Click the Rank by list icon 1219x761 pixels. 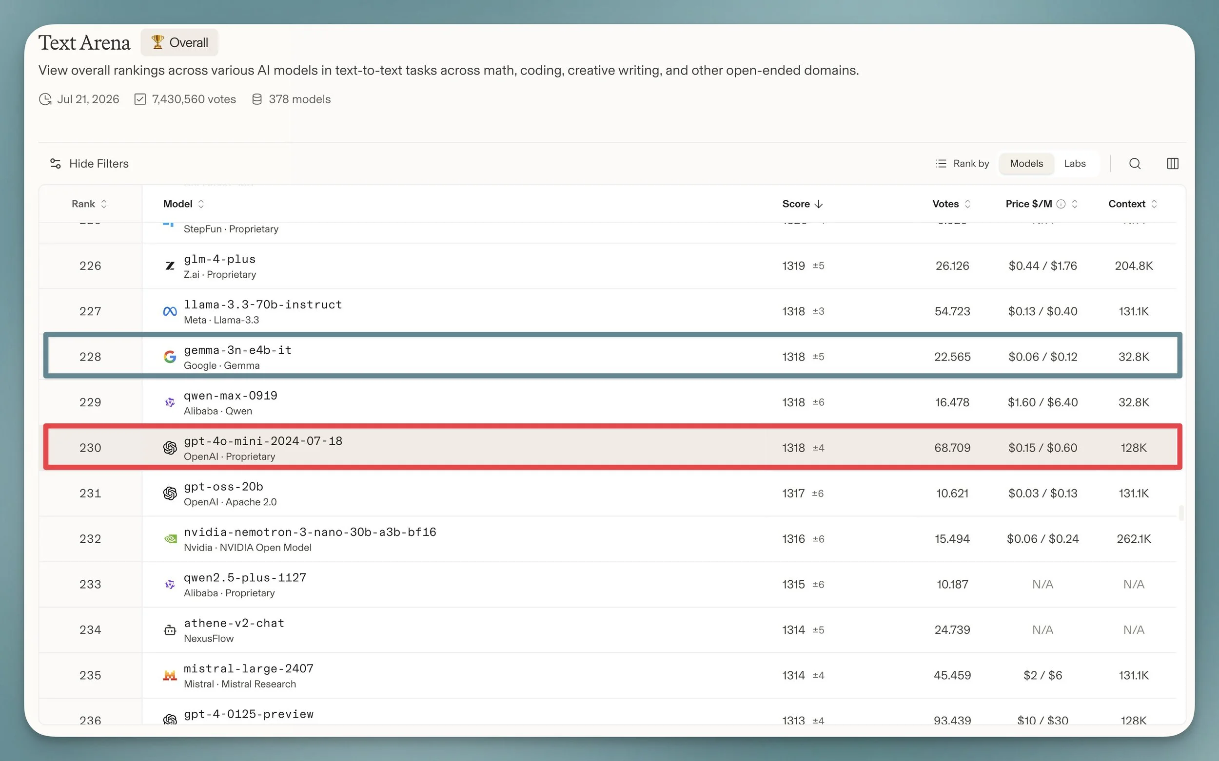[x=941, y=164]
